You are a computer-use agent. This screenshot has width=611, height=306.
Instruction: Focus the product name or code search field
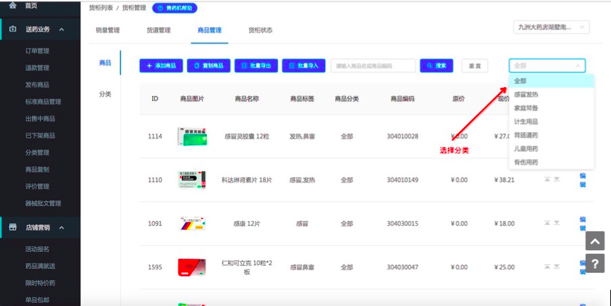click(x=373, y=66)
